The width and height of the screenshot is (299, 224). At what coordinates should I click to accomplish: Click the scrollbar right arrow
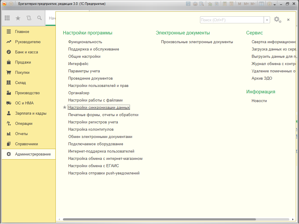(293, 219)
